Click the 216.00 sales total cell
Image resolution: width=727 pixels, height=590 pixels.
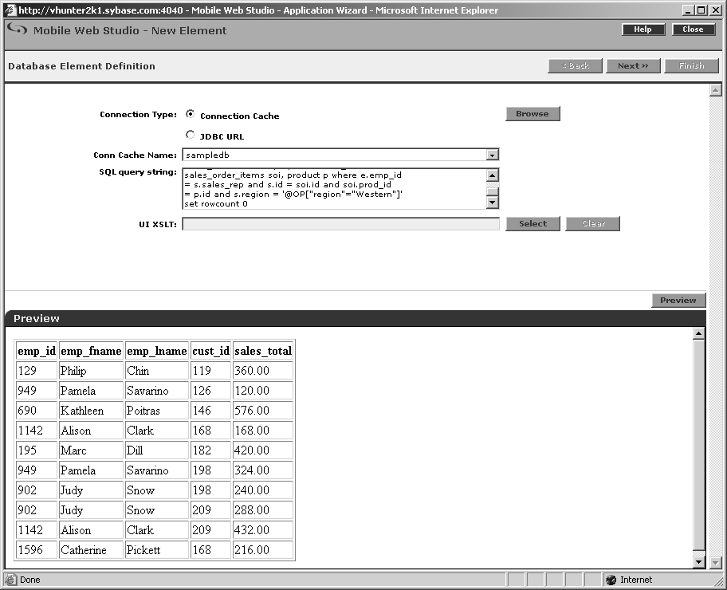click(x=263, y=550)
